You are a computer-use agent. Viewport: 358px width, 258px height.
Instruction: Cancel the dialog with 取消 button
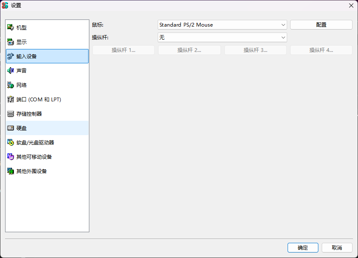click(337, 248)
